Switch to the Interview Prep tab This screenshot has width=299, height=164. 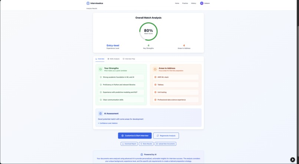[x=129, y=59]
